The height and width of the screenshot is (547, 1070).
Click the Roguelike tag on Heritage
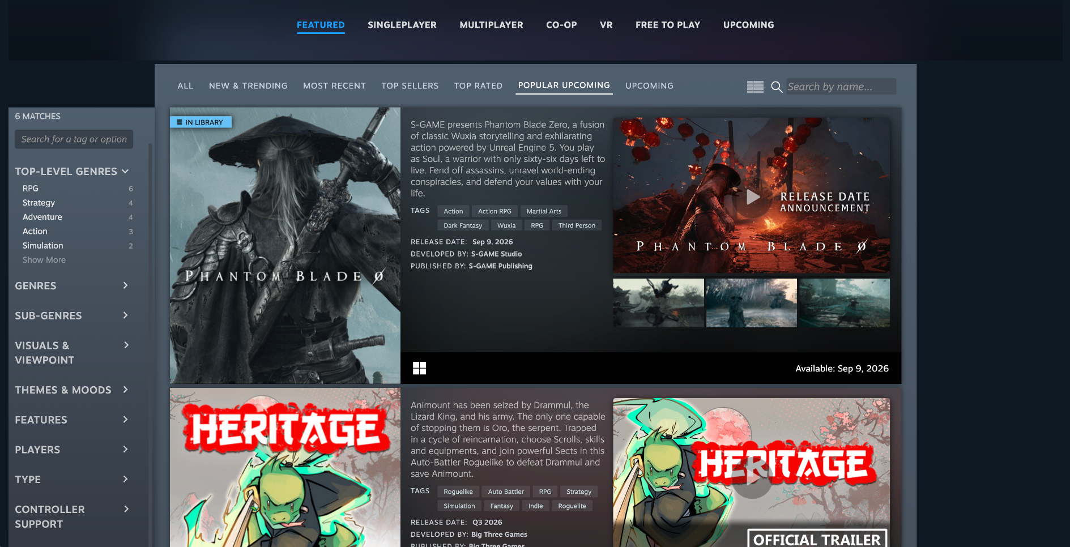(458, 492)
